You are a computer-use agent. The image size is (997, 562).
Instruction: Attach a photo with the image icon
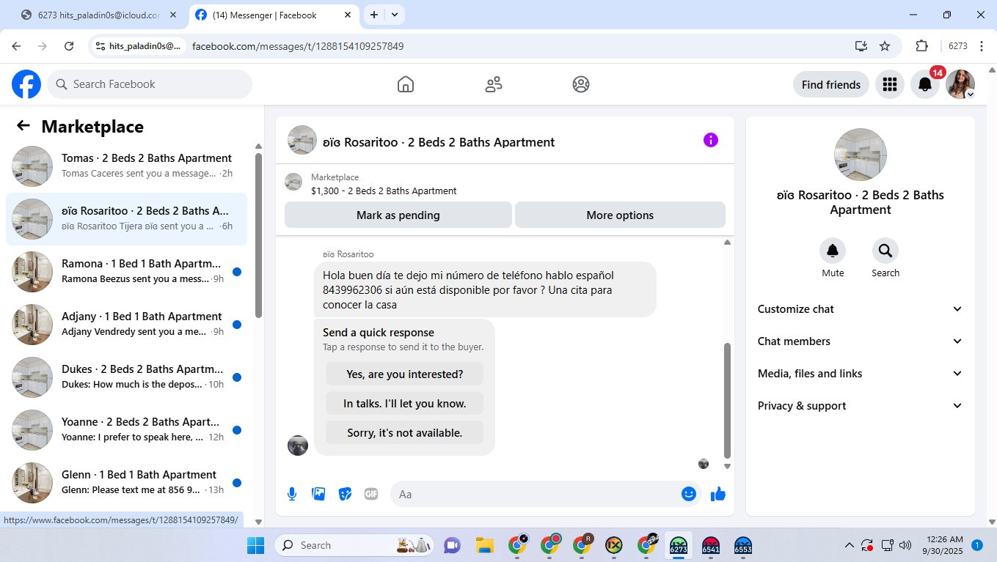pyautogui.click(x=318, y=494)
